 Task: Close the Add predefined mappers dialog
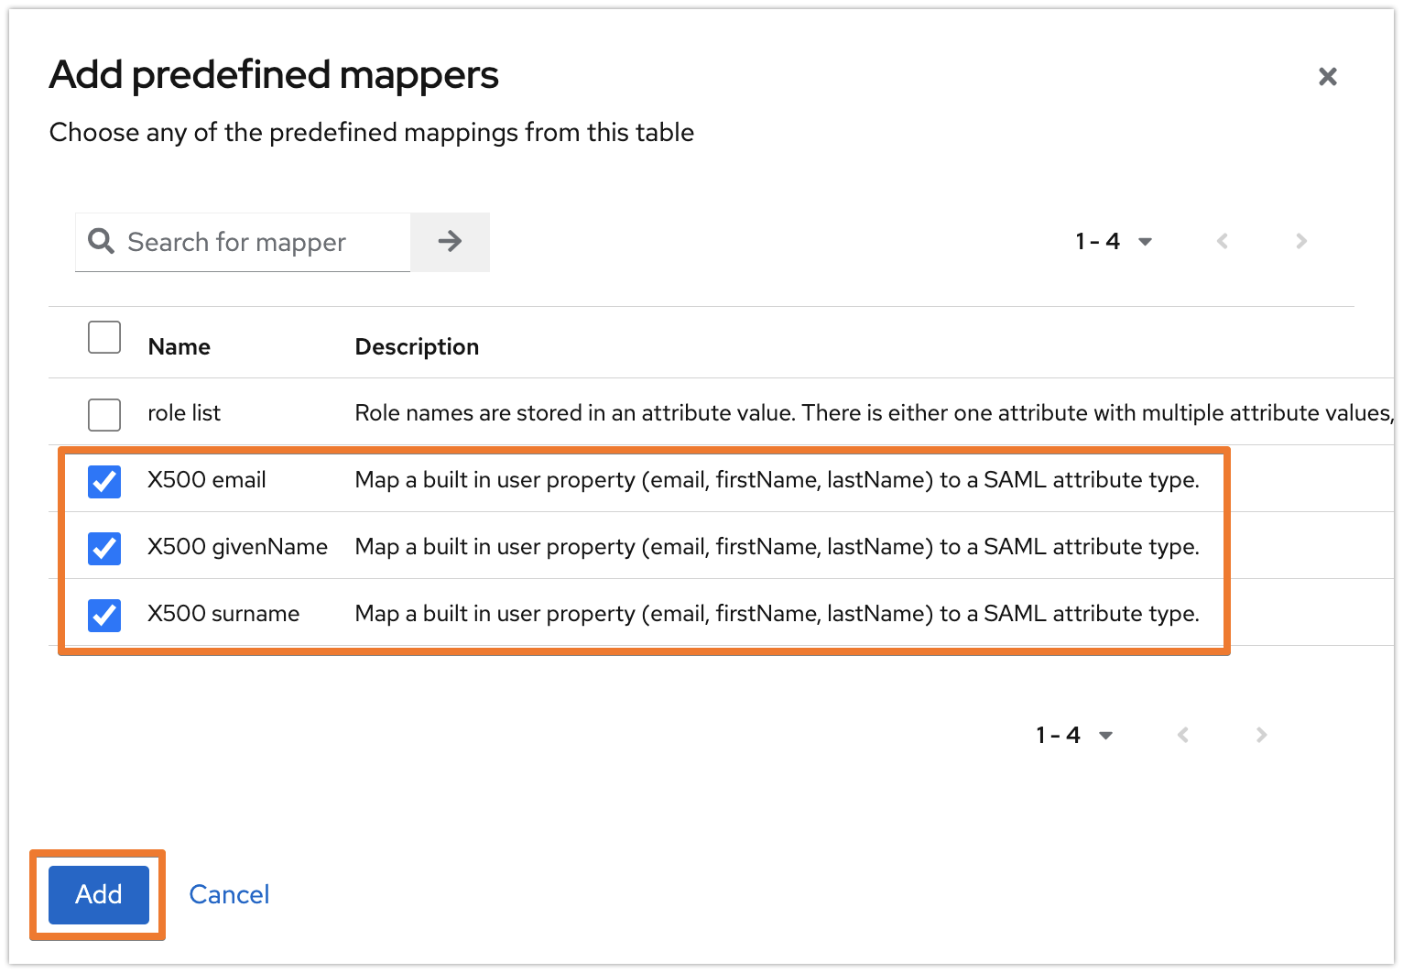1327,76
